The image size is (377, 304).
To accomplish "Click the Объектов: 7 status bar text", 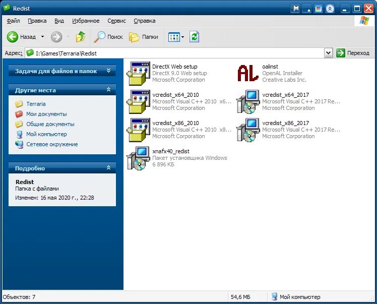I will 19,297.
